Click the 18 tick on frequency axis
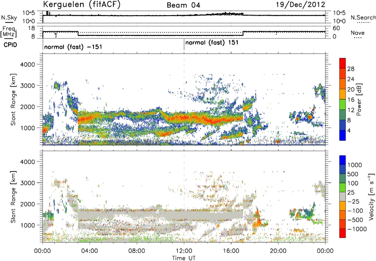The height and width of the screenshot is (261, 376). coord(31,28)
